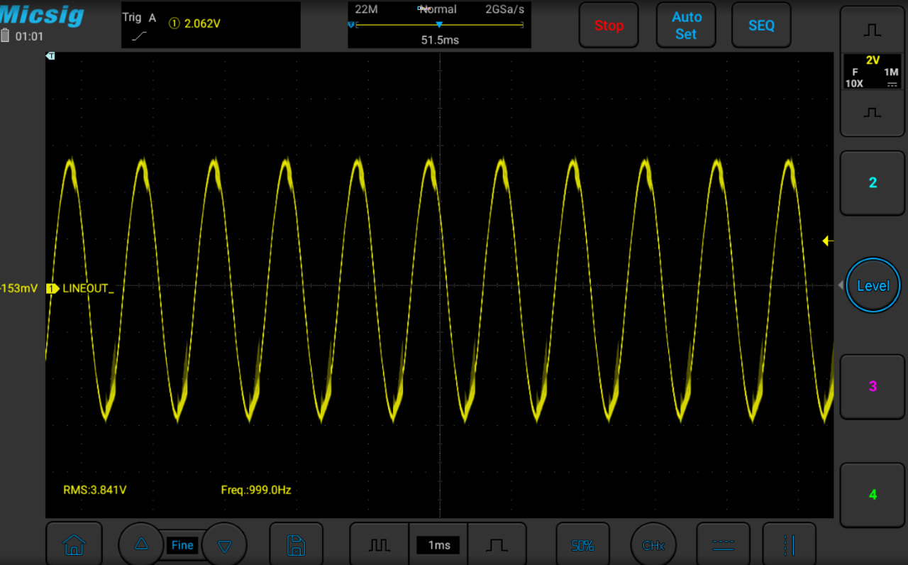The width and height of the screenshot is (908, 565).
Task: Tap the battery status icon
Action: (x=5, y=35)
